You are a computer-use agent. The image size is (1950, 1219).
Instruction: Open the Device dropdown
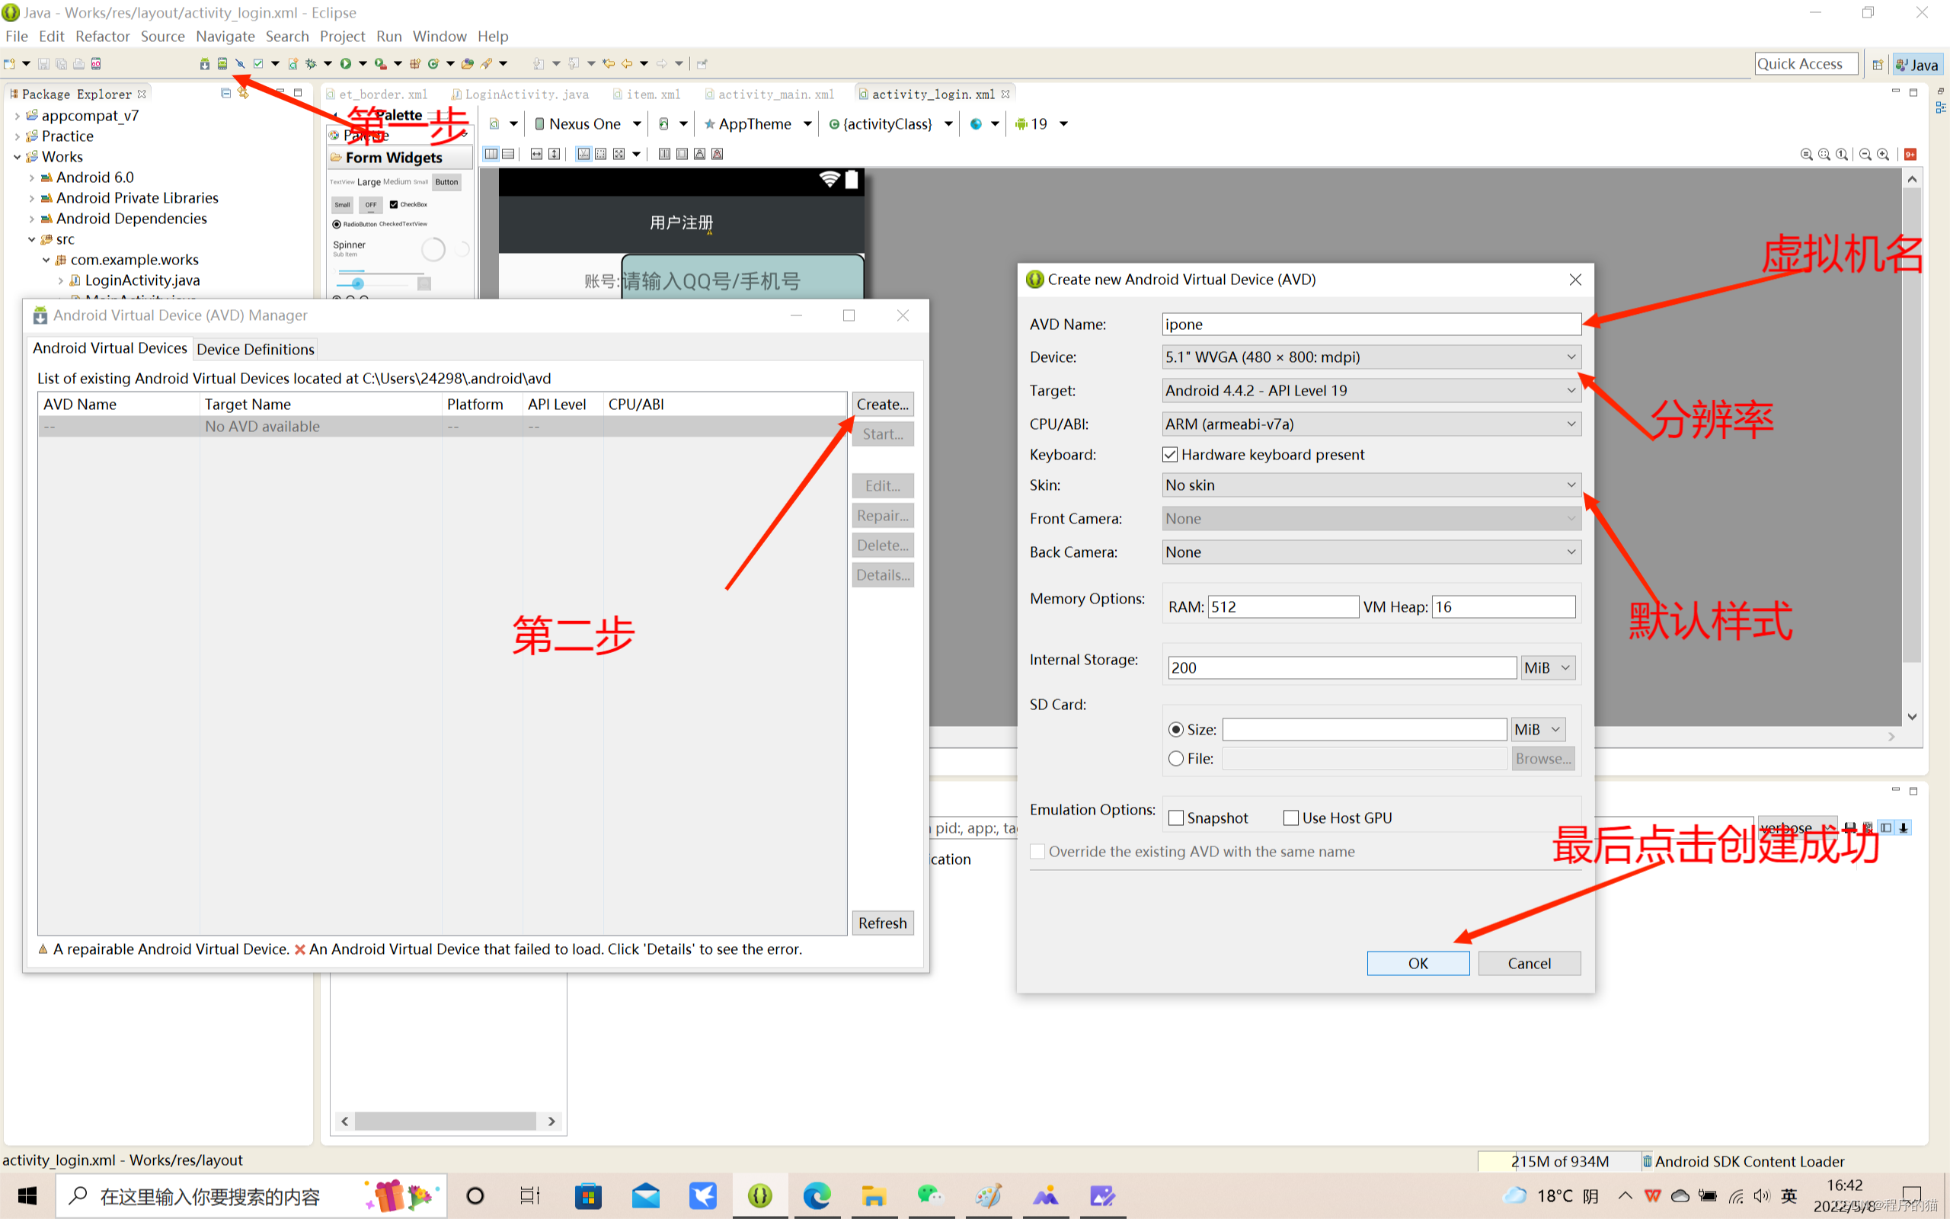[x=1370, y=357]
